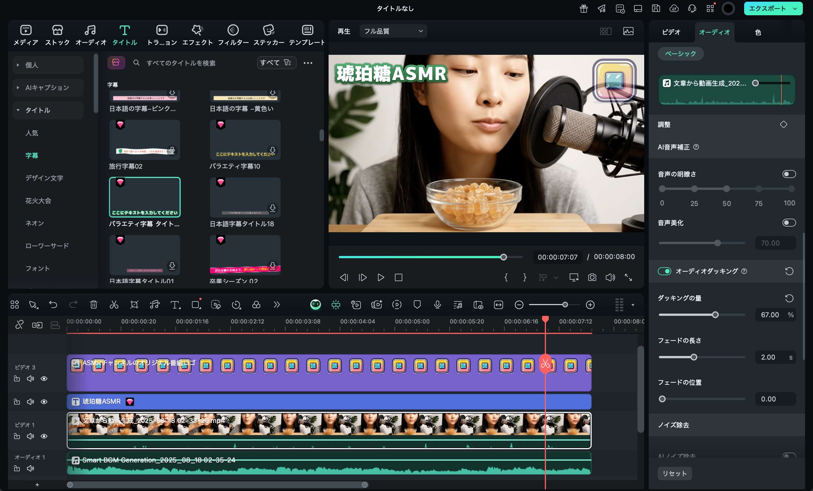Image resolution: width=813 pixels, height=491 pixels.
Task: Open the three-dot more options menu
Action: tap(308, 63)
